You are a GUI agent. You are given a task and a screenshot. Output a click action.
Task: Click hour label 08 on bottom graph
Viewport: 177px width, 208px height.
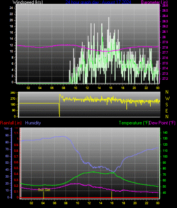66,203
